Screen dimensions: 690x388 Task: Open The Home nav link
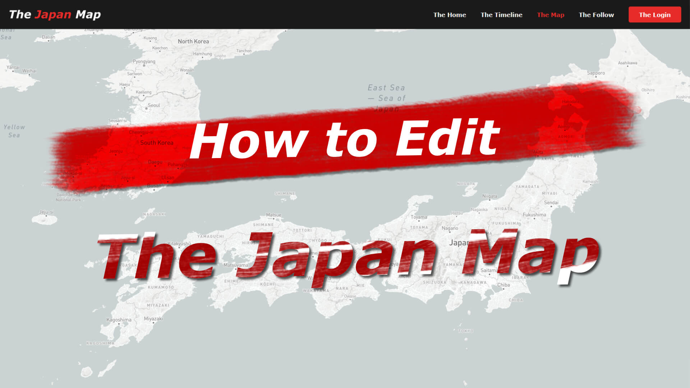click(x=450, y=15)
